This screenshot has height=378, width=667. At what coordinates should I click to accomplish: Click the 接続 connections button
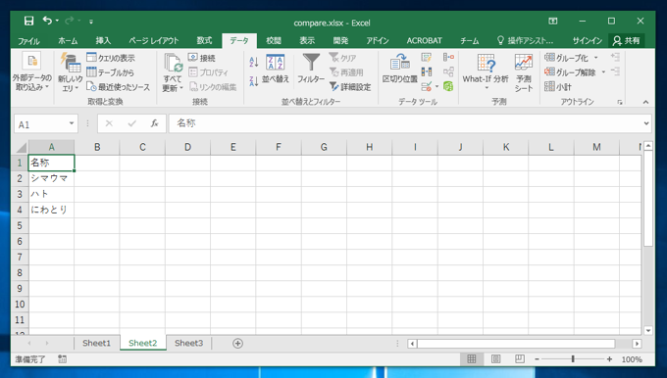[x=202, y=58]
